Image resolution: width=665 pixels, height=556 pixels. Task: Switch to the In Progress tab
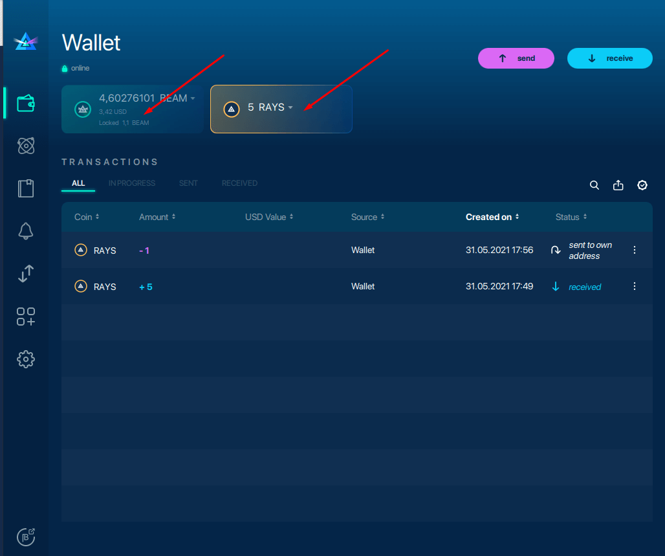point(132,183)
